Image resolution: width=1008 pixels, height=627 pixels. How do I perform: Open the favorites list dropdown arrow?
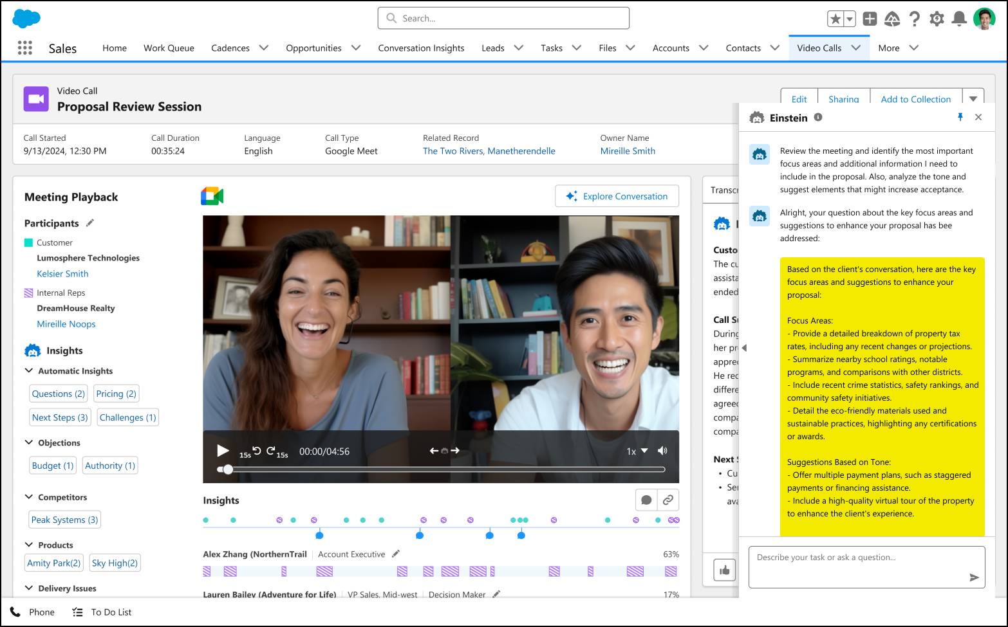[850, 19]
